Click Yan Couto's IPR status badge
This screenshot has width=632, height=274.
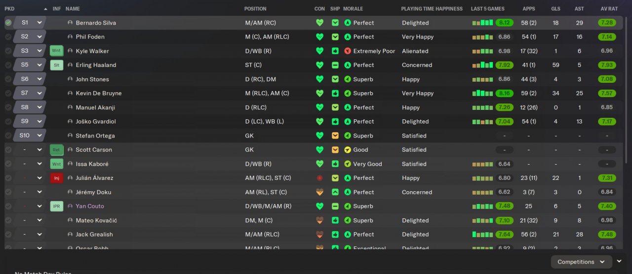(56, 206)
